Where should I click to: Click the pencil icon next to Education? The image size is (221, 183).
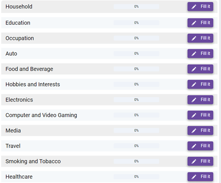(194, 23)
